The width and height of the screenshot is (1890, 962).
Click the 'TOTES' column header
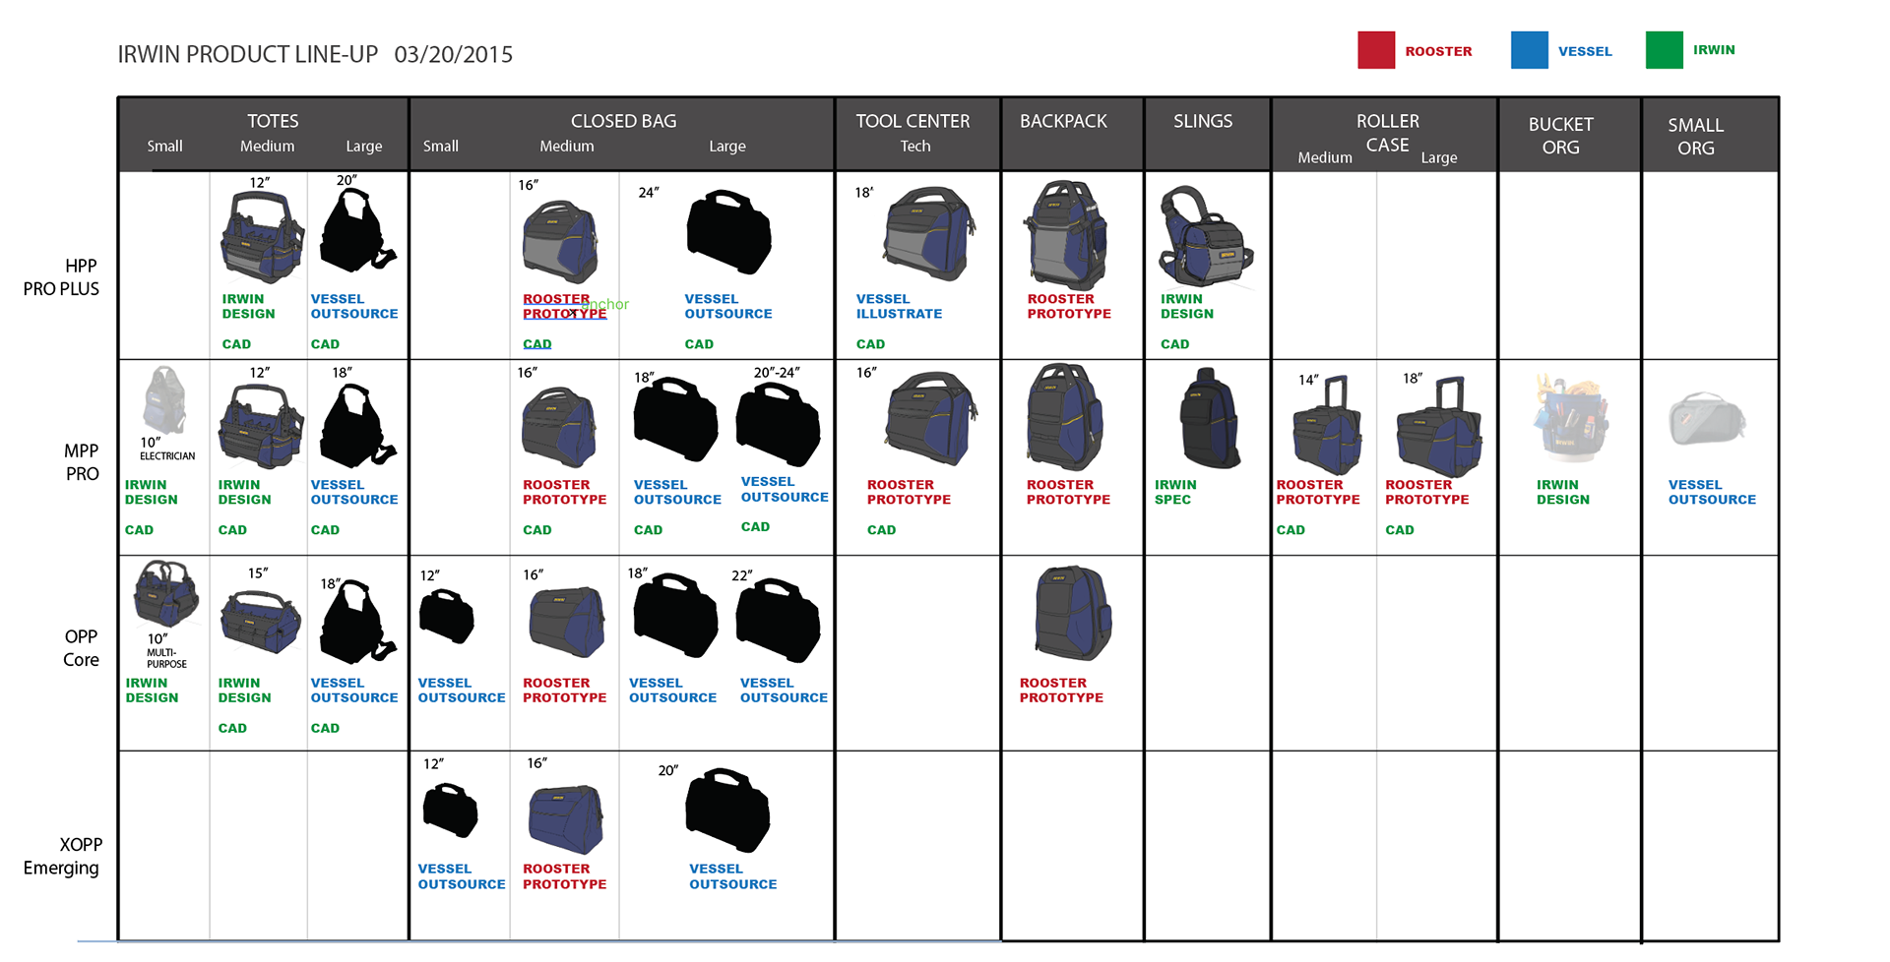[x=273, y=121]
